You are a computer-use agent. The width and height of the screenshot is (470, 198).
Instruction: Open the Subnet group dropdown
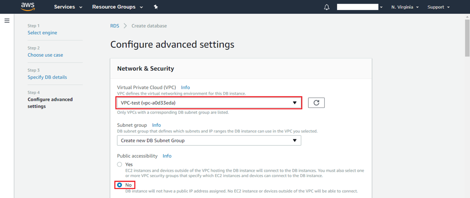pos(209,140)
